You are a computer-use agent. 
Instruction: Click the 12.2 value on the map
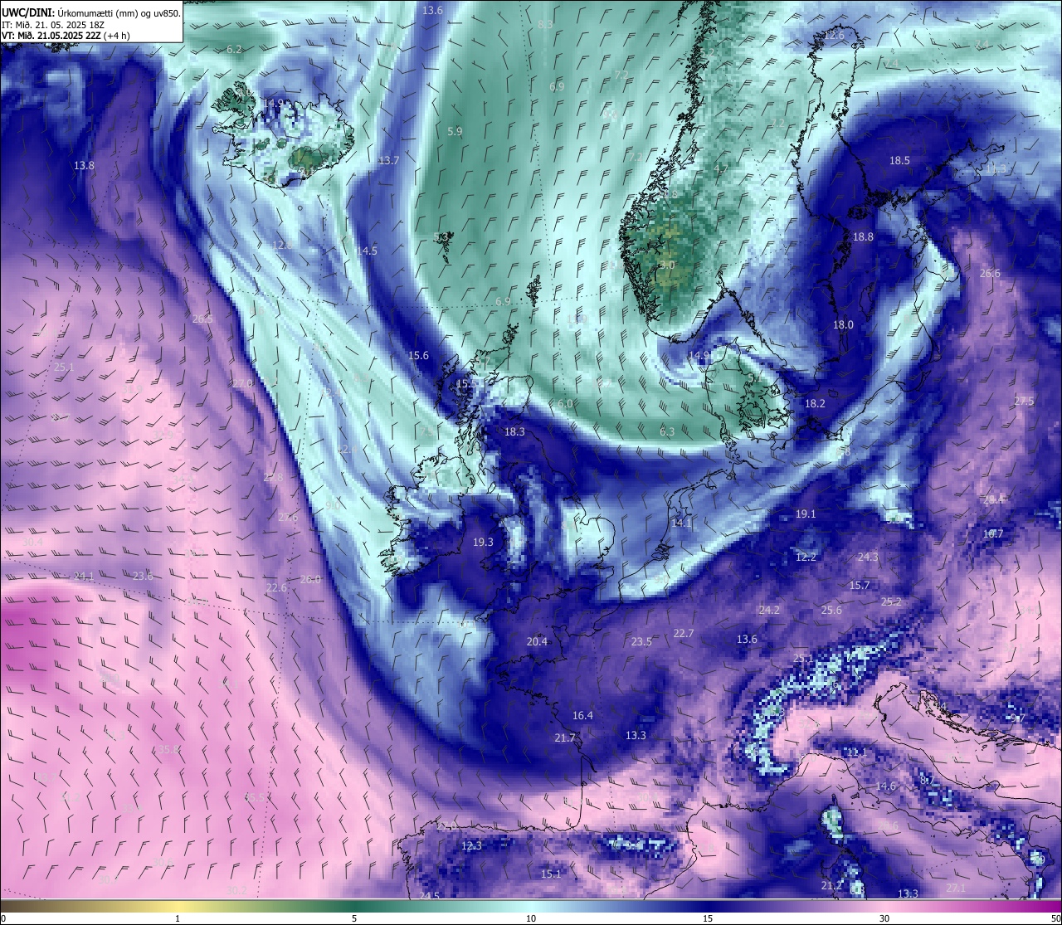point(806,557)
